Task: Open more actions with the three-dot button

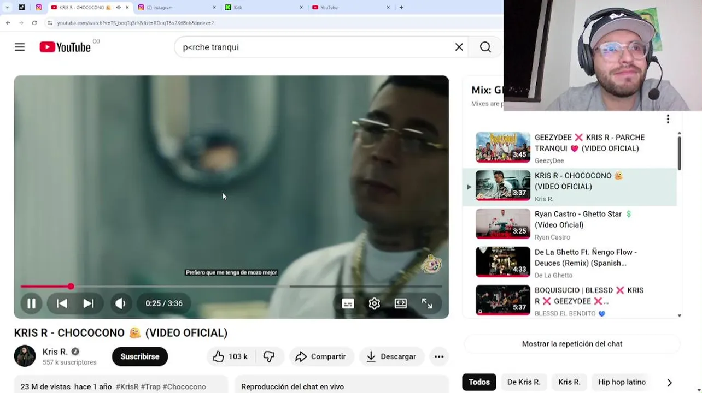Action: pyautogui.click(x=439, y=356)
